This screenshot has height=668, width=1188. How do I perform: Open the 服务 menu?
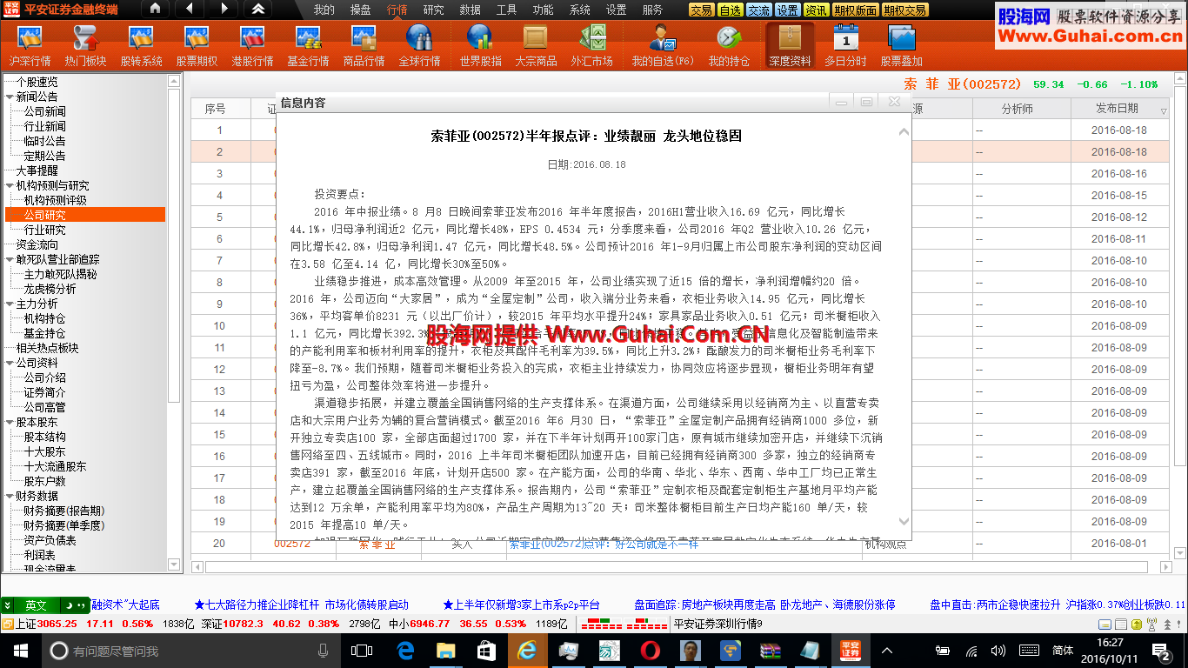pos(652,10)
